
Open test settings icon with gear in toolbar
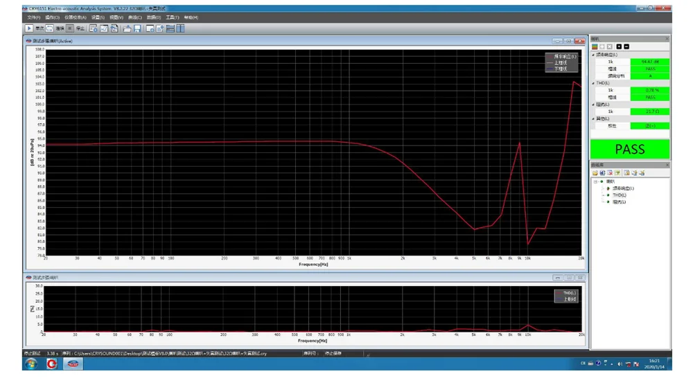[94, 28]
